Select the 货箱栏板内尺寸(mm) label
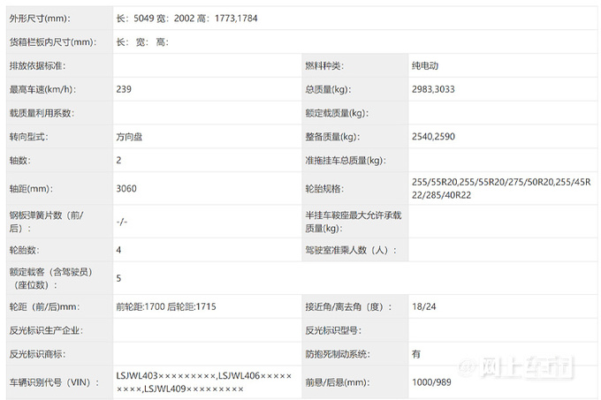601x400 pixels. pos(53,42)
